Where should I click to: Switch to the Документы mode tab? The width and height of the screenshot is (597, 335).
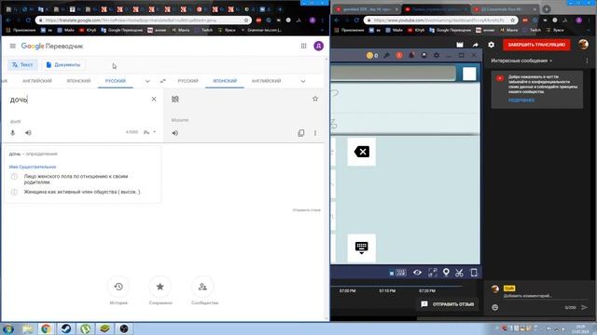63,64
